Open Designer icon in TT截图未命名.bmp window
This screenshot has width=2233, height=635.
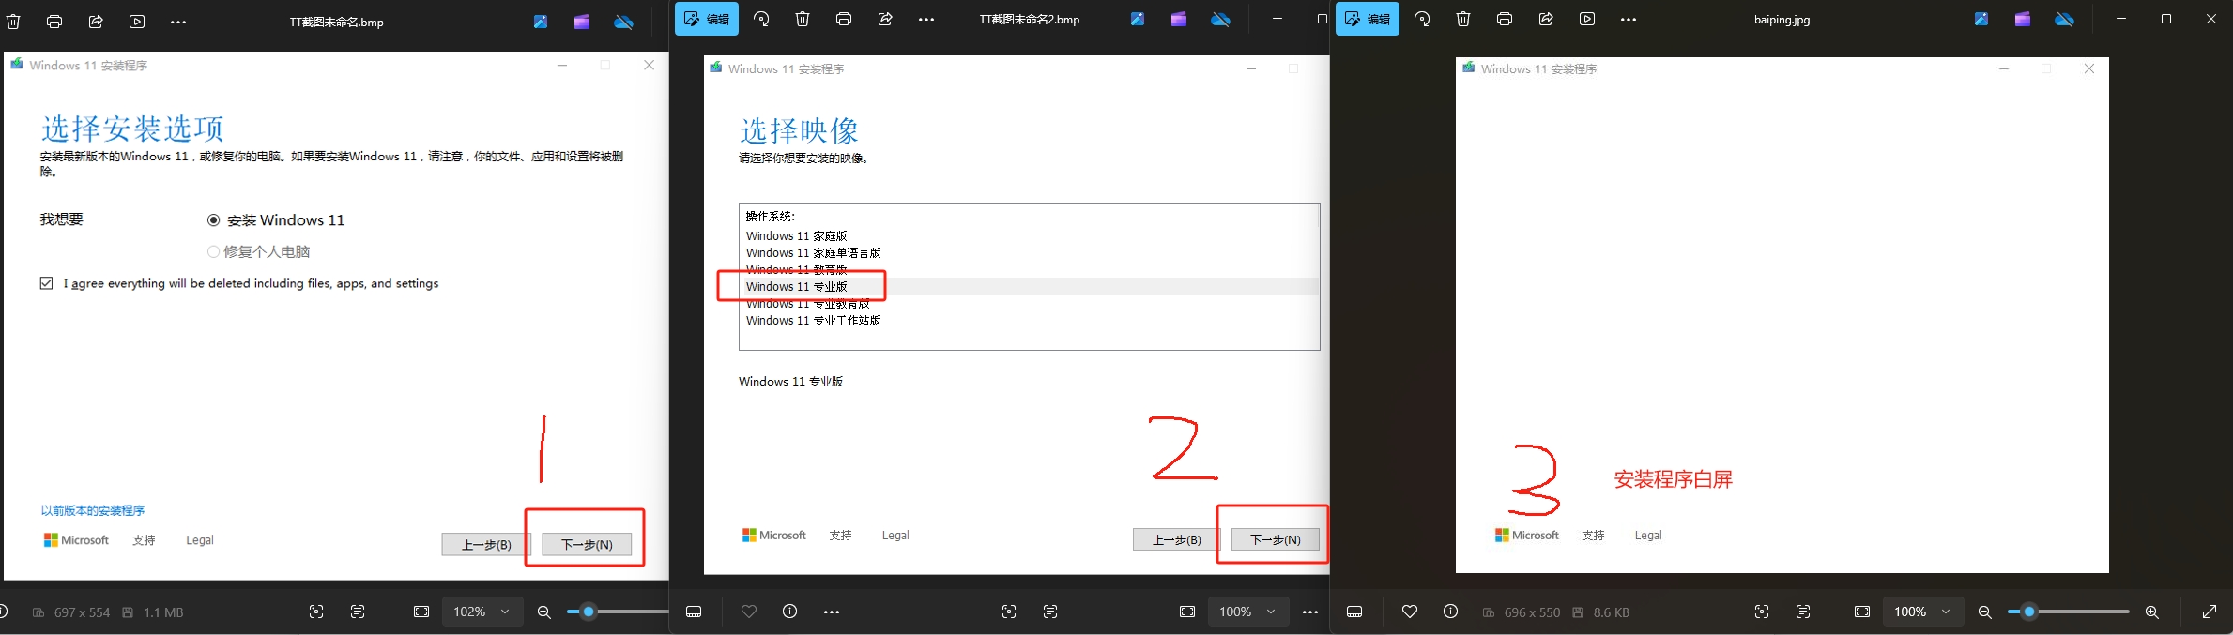(541, 22)
